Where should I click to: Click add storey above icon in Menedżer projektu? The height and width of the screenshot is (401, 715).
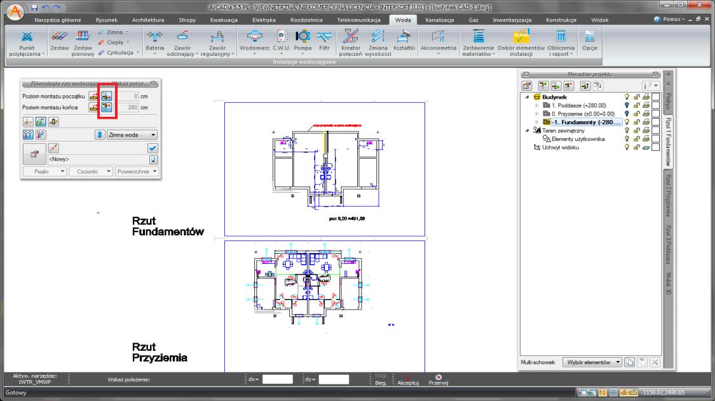pyautogui.click(x=543, y=86)
